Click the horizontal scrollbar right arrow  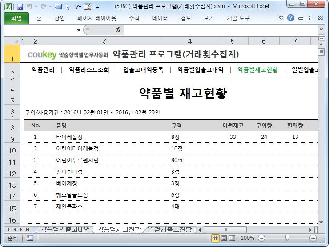coord(310,230)
